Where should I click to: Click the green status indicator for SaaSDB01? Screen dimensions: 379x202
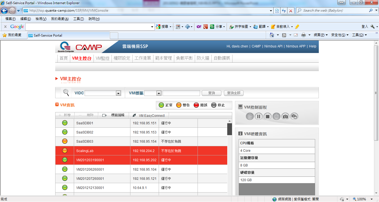[65, 123]
